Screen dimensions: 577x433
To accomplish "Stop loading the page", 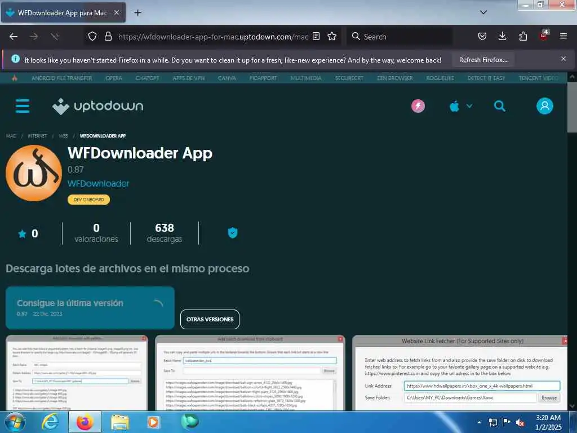I will [x=55, y=37].
